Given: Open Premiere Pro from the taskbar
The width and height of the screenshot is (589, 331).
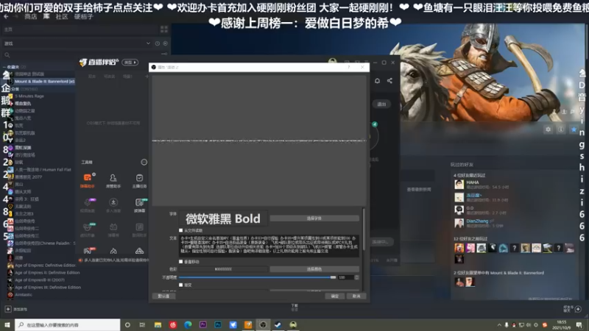Looking at the screenshot, I should [203, 324].
